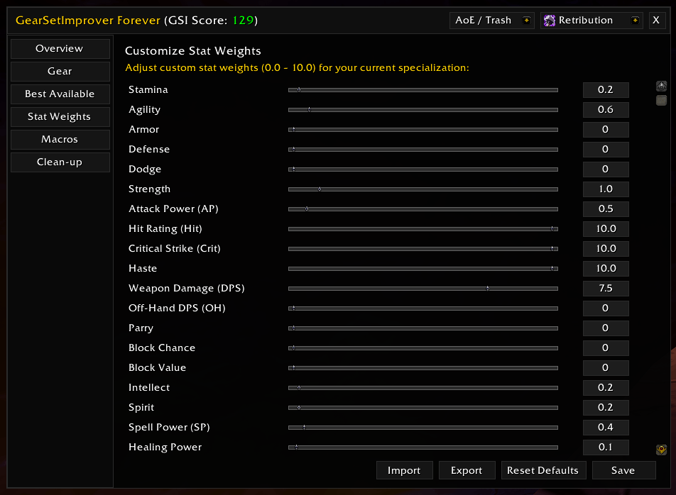Click the Critical Strike value field

click(606, 249)
